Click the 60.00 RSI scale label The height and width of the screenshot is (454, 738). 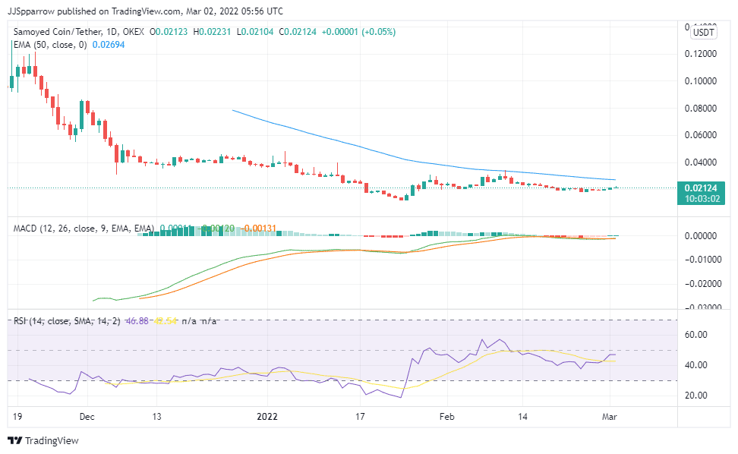point(696,335)
